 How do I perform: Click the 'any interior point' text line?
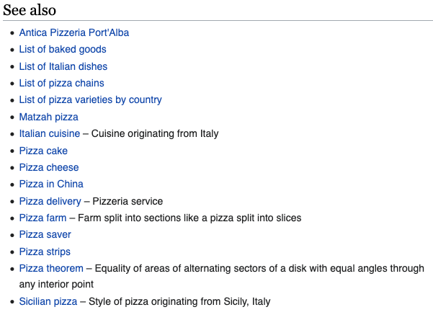click(56, 285)
